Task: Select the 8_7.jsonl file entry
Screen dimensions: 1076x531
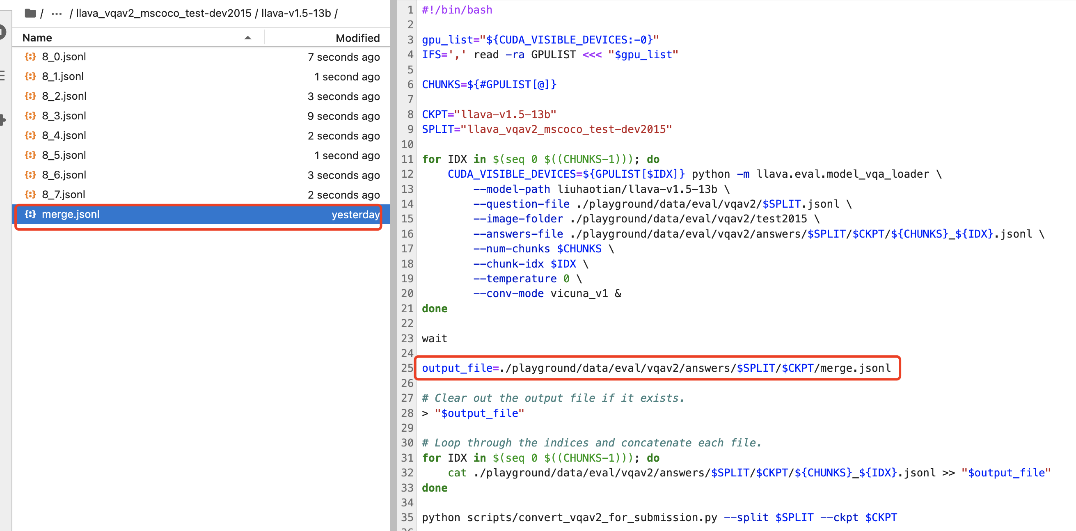Action: 64,194
